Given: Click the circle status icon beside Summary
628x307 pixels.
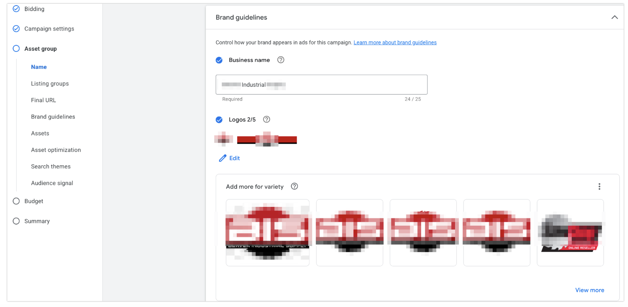Looking at the screenshot, I should click(16, 221).
